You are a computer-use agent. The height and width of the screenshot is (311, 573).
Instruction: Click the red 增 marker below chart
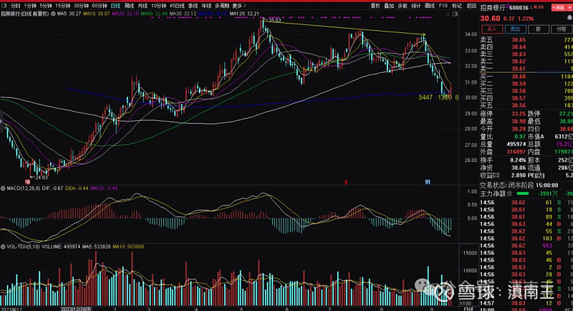tap(27, 181)
